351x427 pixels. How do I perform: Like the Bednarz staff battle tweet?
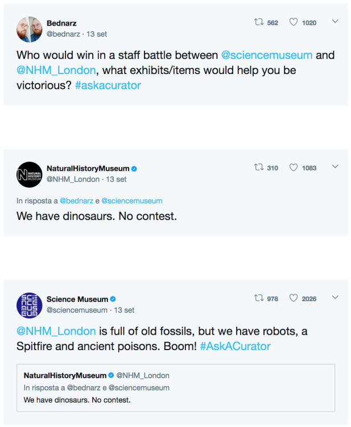(x=294, y=22)
